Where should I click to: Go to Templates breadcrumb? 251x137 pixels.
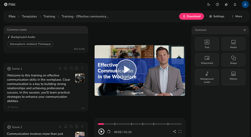click(x=29, y=16)
